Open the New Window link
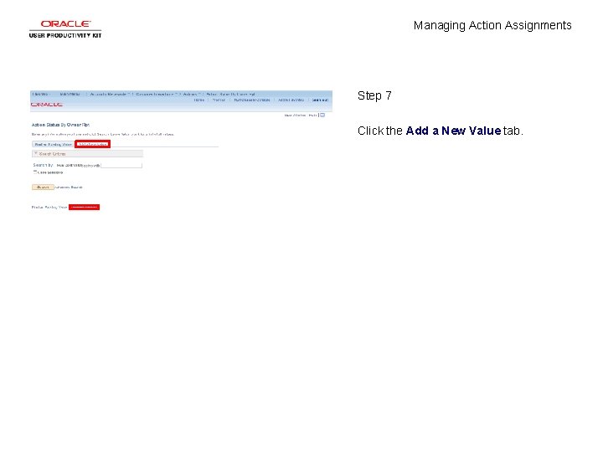Image resolution: width=603 pixels, height=452 pixels. pyautogui.click(x=295, y=116)
